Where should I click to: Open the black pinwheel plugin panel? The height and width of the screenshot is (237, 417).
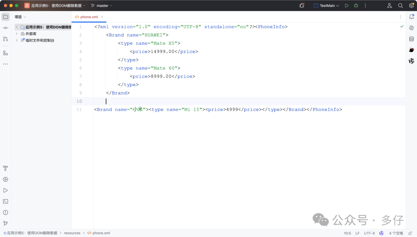(x=412, y=61)
